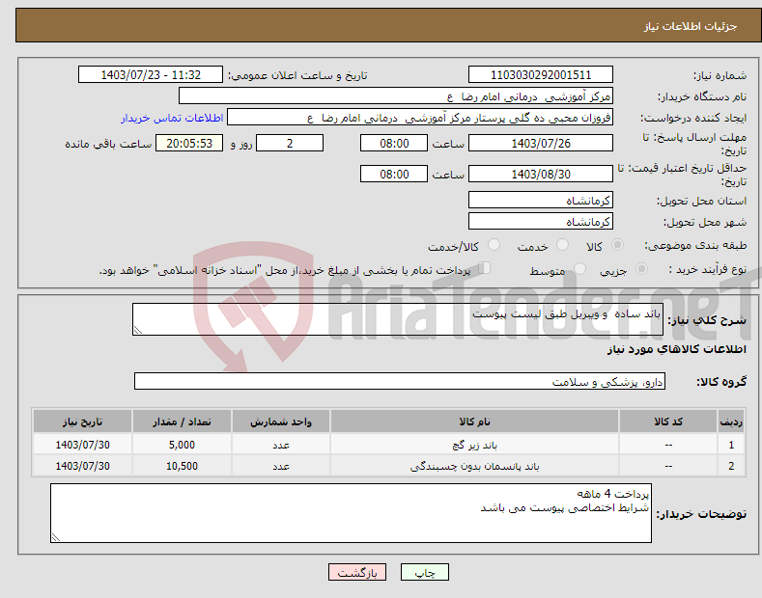This screenshot has width=762, height=598.
Task: Click the price validity time 08:00 field
Action: tap(394, 174)
